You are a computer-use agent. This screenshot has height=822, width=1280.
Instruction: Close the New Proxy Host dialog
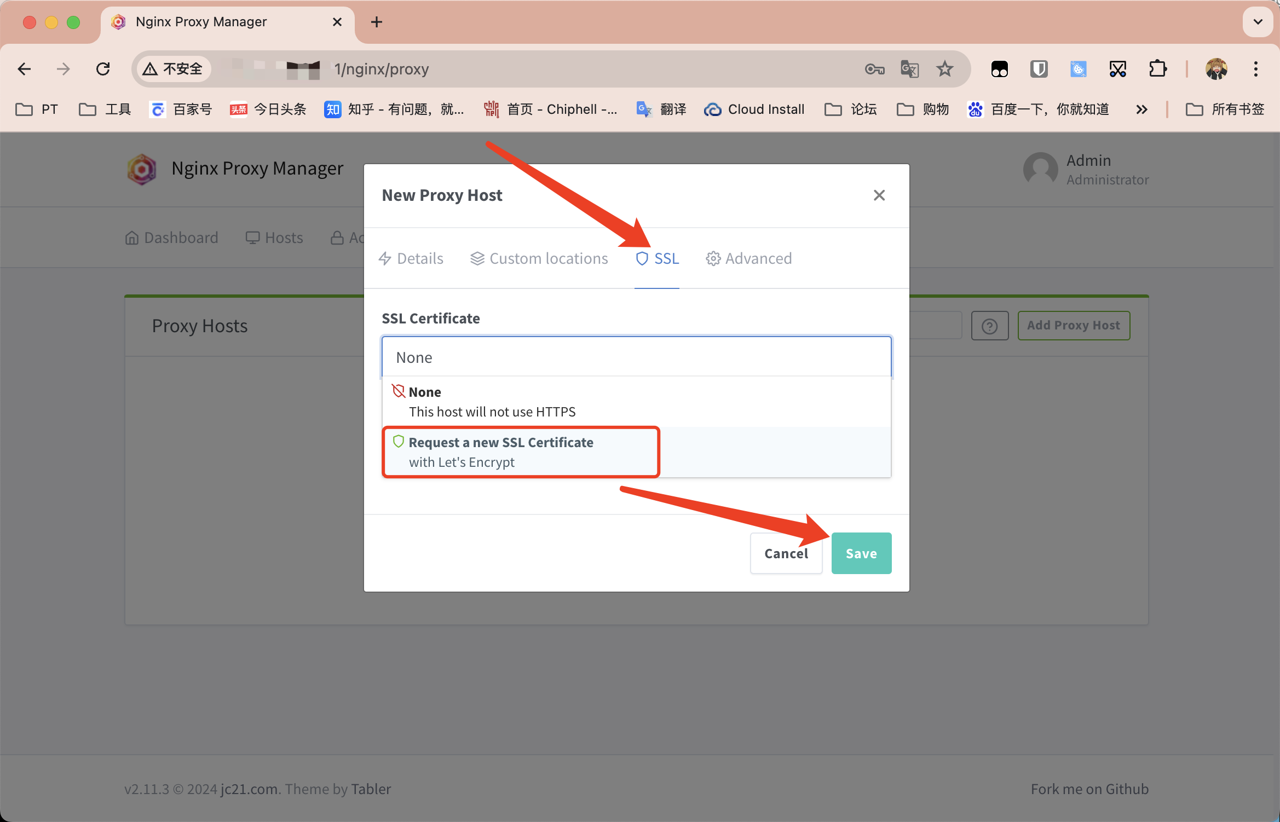point(879,195)
